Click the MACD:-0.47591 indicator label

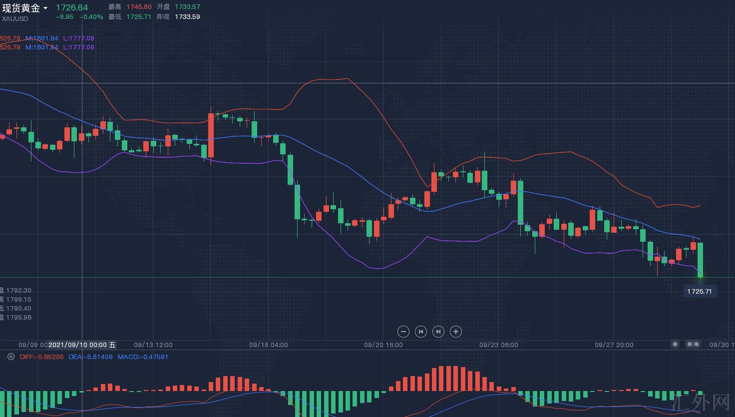[x=143, y=357]
